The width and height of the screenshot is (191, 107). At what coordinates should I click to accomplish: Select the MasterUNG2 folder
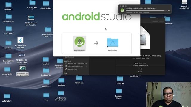click(x=7, y=72)
